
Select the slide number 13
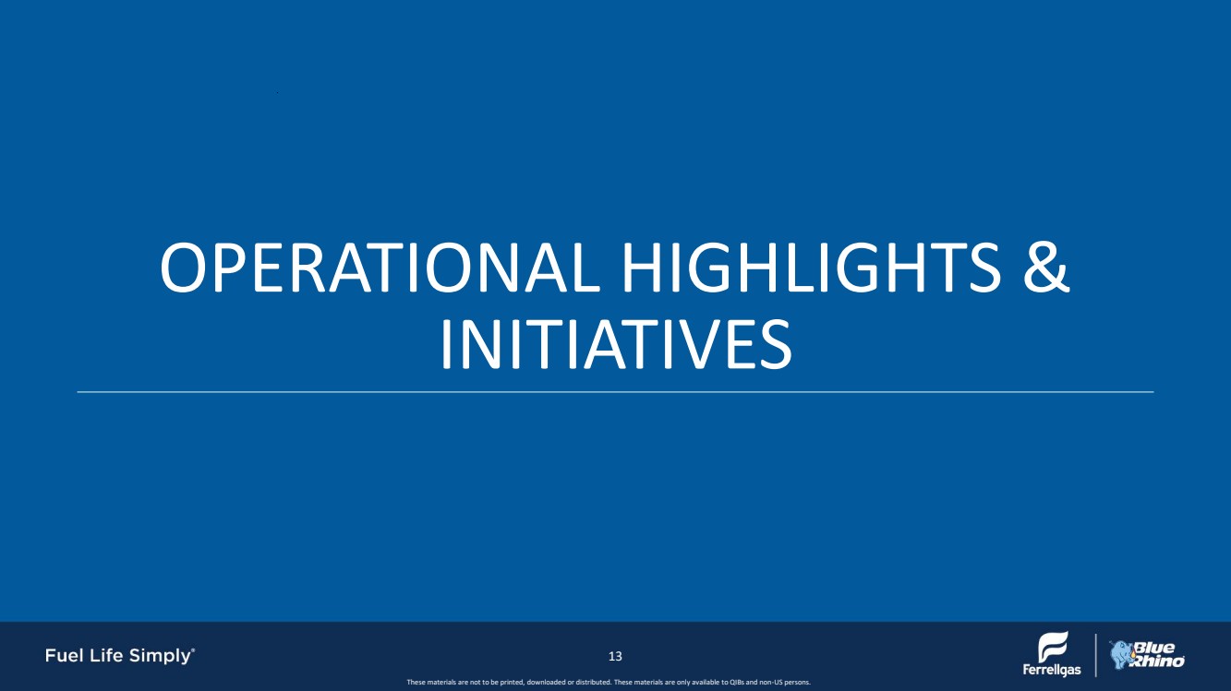[615, 656]
